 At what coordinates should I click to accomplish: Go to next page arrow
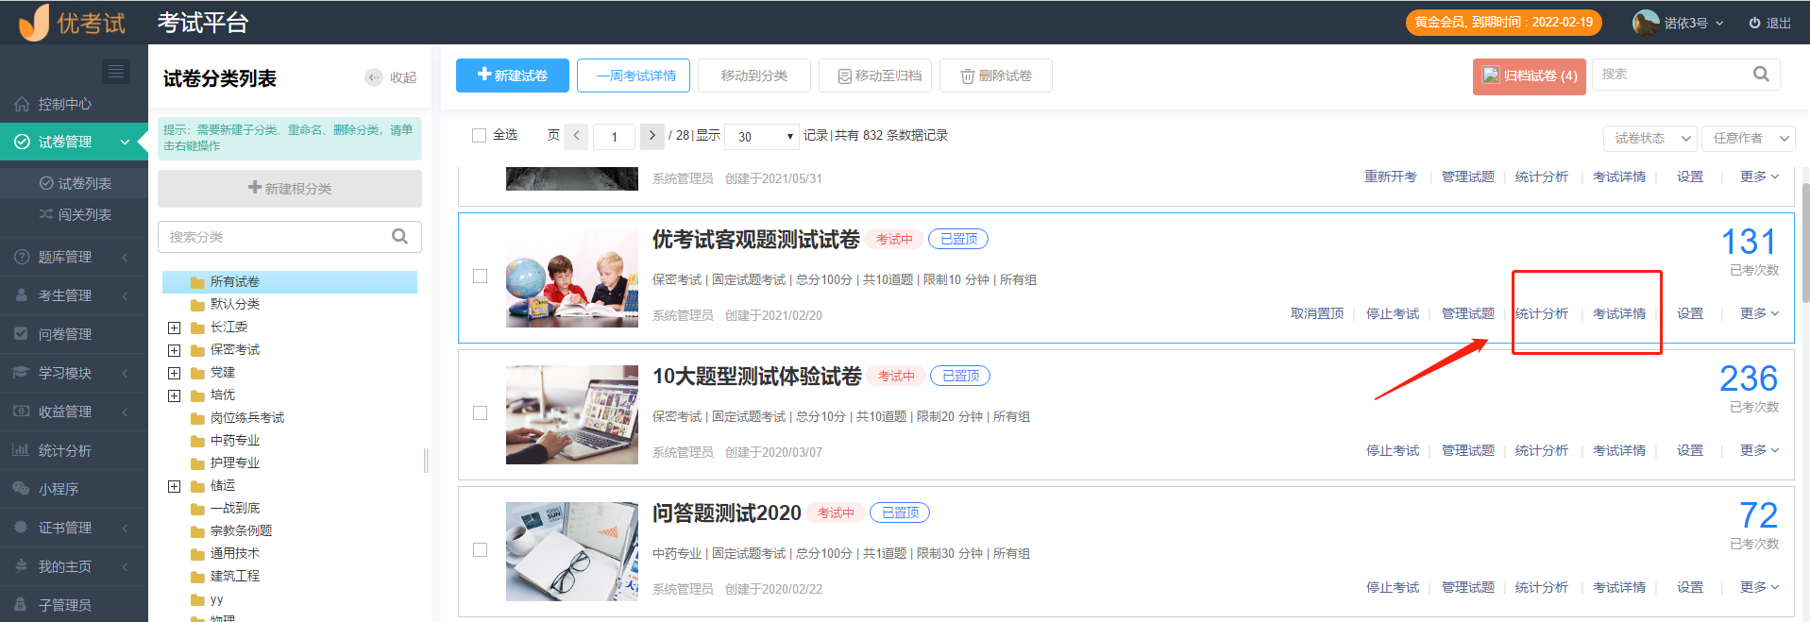(651, 136)
